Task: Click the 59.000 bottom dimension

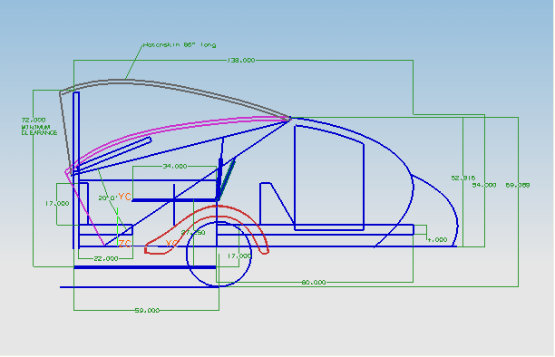Action: (x=147, y=310)
